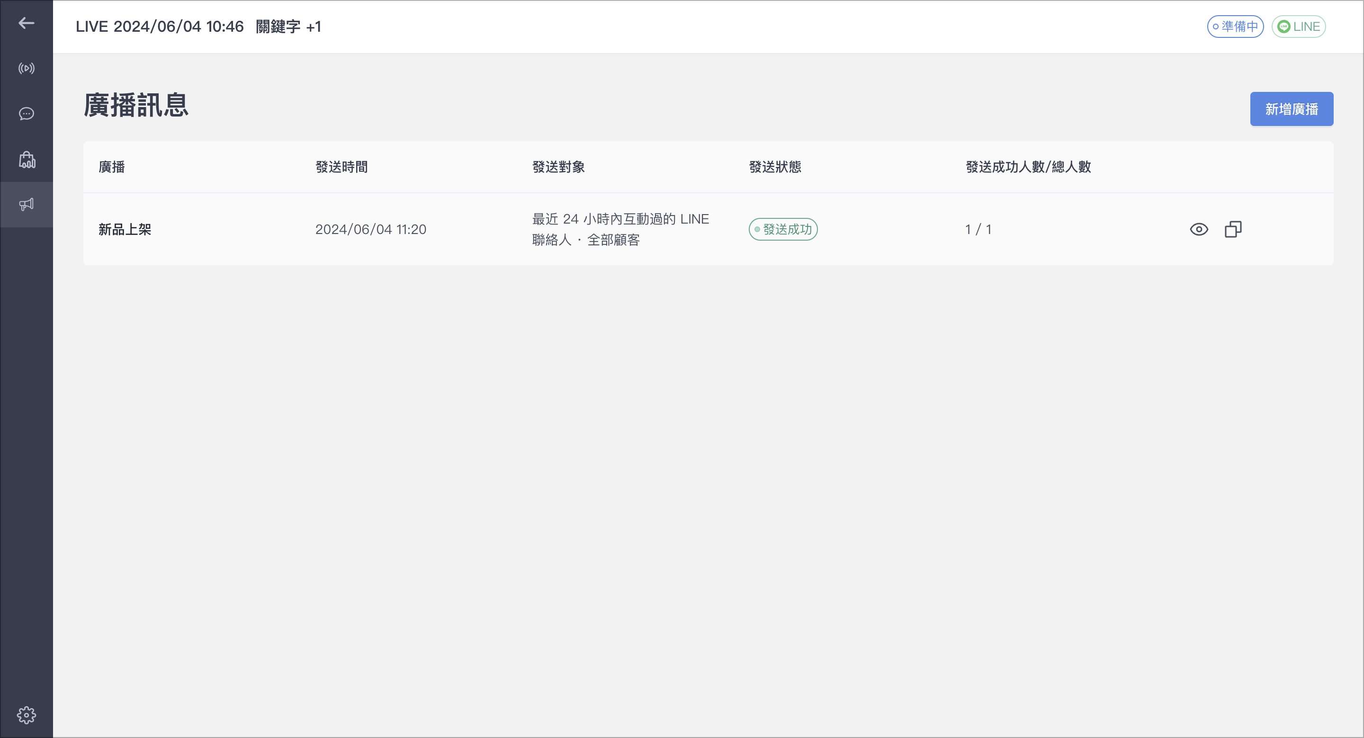Click the 1 / 1 success count
The image size is (1364, 738).
978,229
